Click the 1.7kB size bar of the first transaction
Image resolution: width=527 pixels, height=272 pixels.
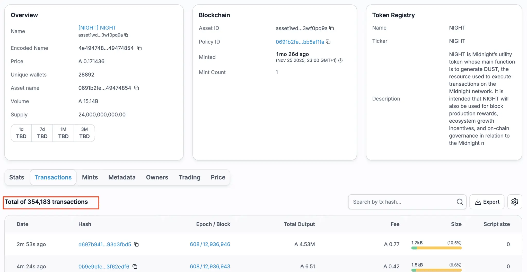pos(436,248)
